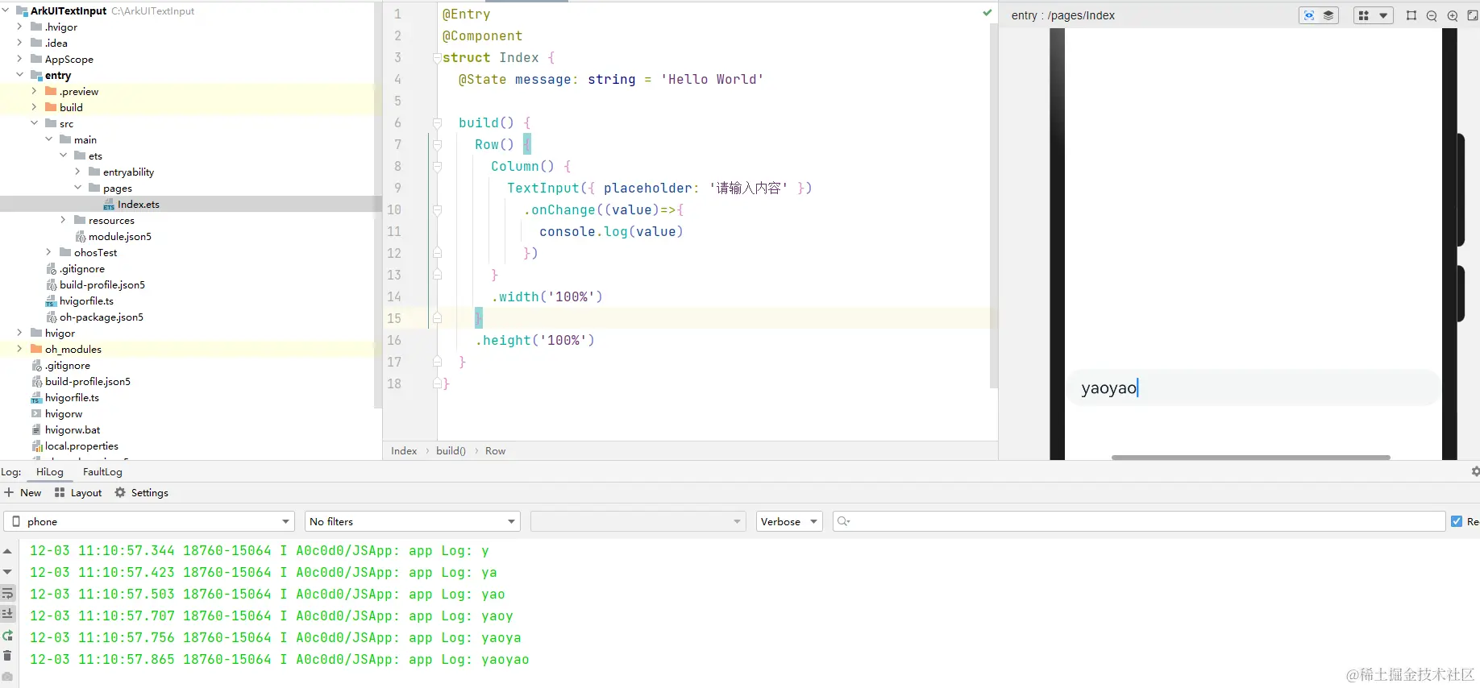Click Row in the editor breadcrumb

(x=495, y=451)
